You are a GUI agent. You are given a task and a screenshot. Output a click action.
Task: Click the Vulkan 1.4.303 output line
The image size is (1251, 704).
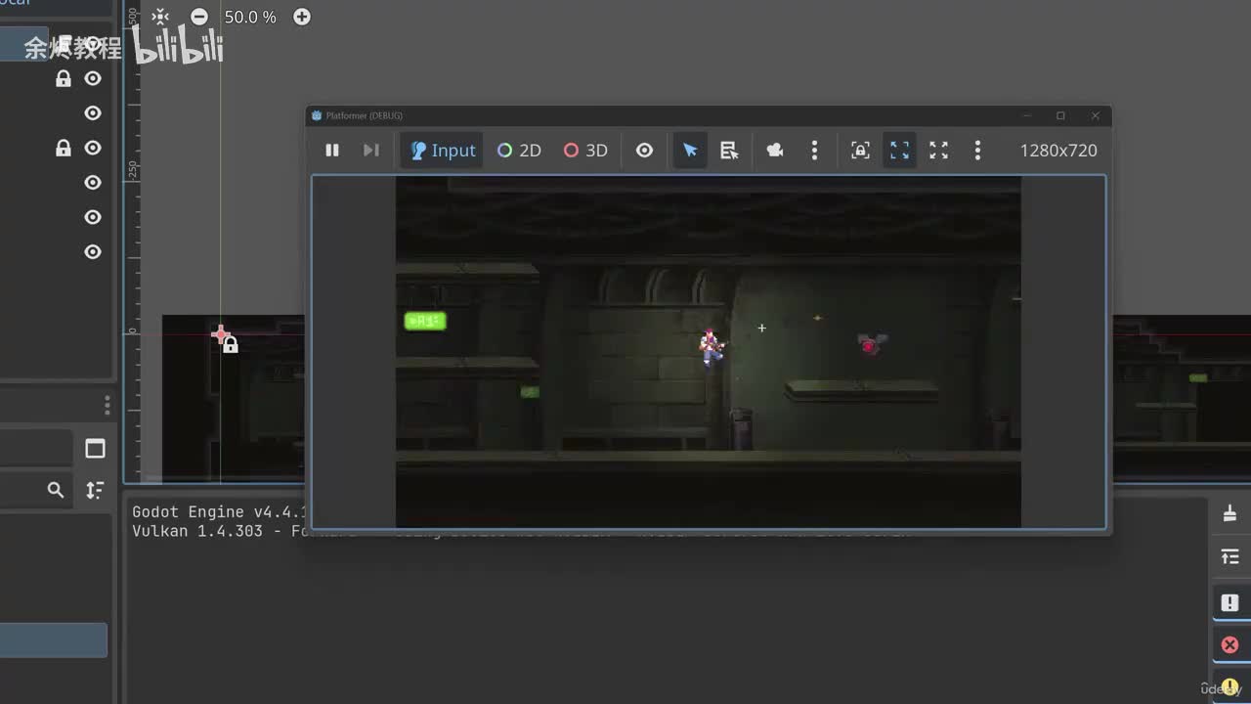click(218, 531)
